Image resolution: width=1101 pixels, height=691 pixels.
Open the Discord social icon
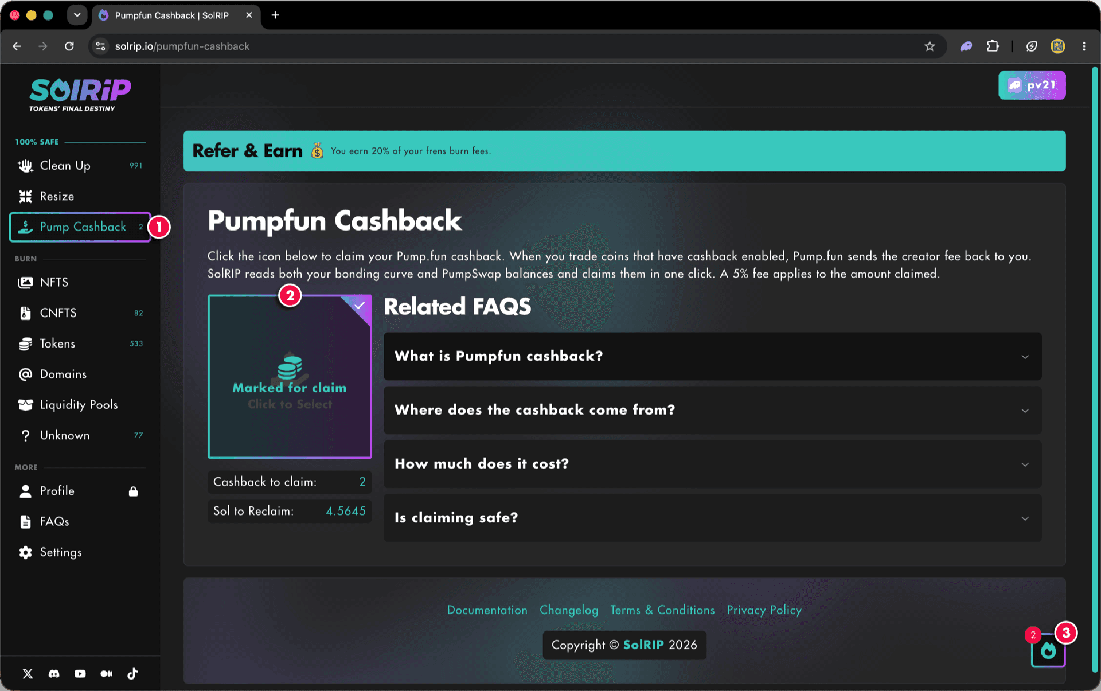coord(54,674)
